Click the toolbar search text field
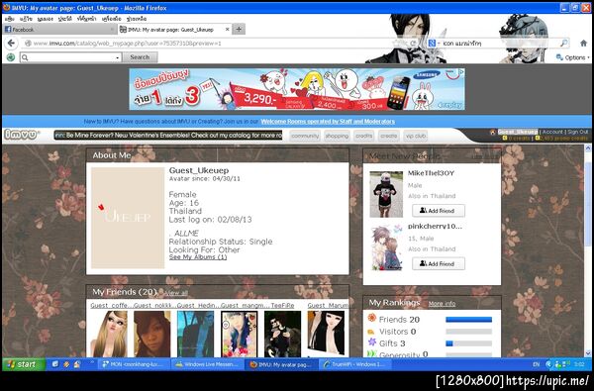Image resolution: width=594 pixels, height=391 pixels. (x=67, y=57)
